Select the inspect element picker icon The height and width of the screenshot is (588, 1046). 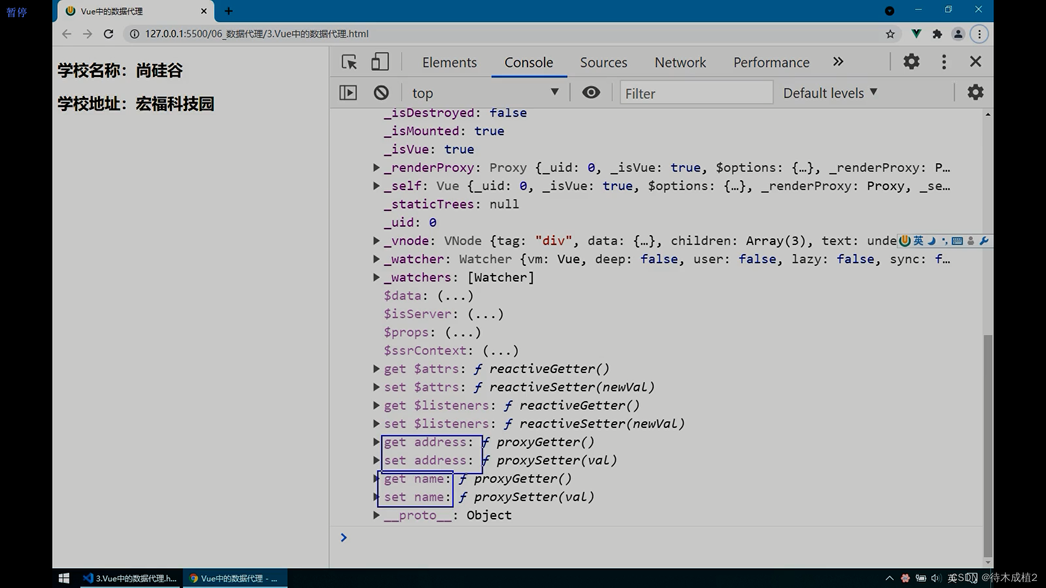click(x=349, y=62)
